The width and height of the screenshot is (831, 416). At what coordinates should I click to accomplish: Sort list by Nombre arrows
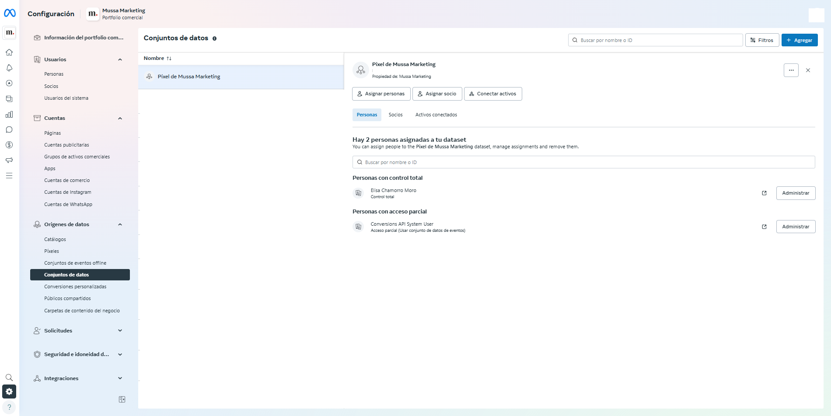pyautogui.click(x=169, y=58)
